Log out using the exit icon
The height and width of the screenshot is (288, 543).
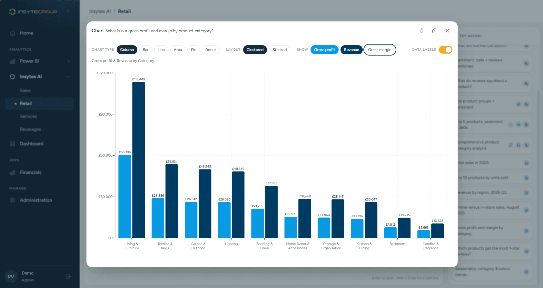point(68,276)
